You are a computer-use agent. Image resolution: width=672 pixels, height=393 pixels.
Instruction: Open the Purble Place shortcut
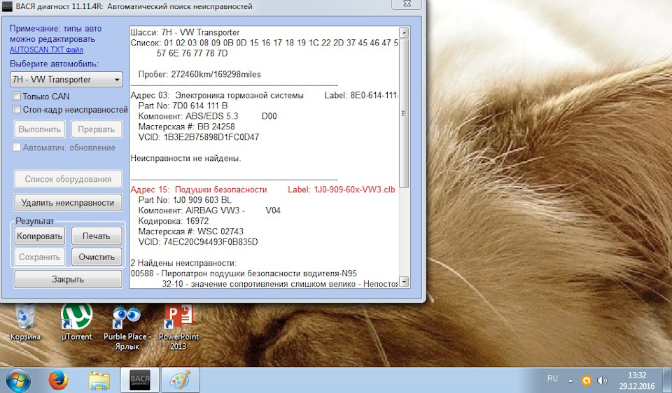click(127, 327)
